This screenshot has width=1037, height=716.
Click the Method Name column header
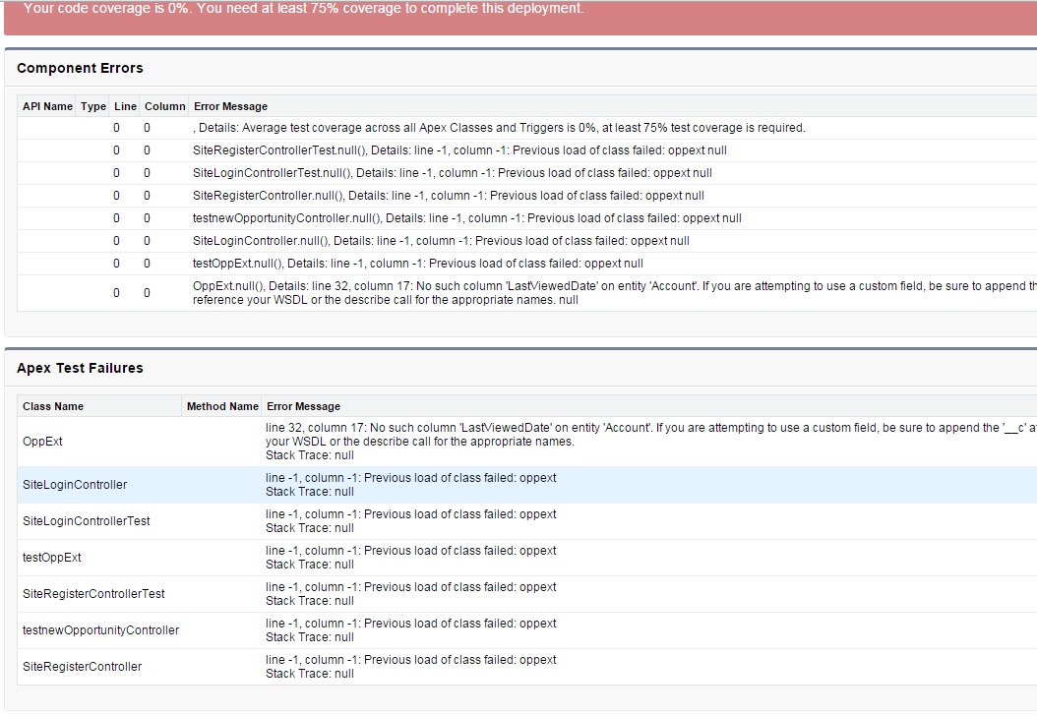(x=222, y=406)
